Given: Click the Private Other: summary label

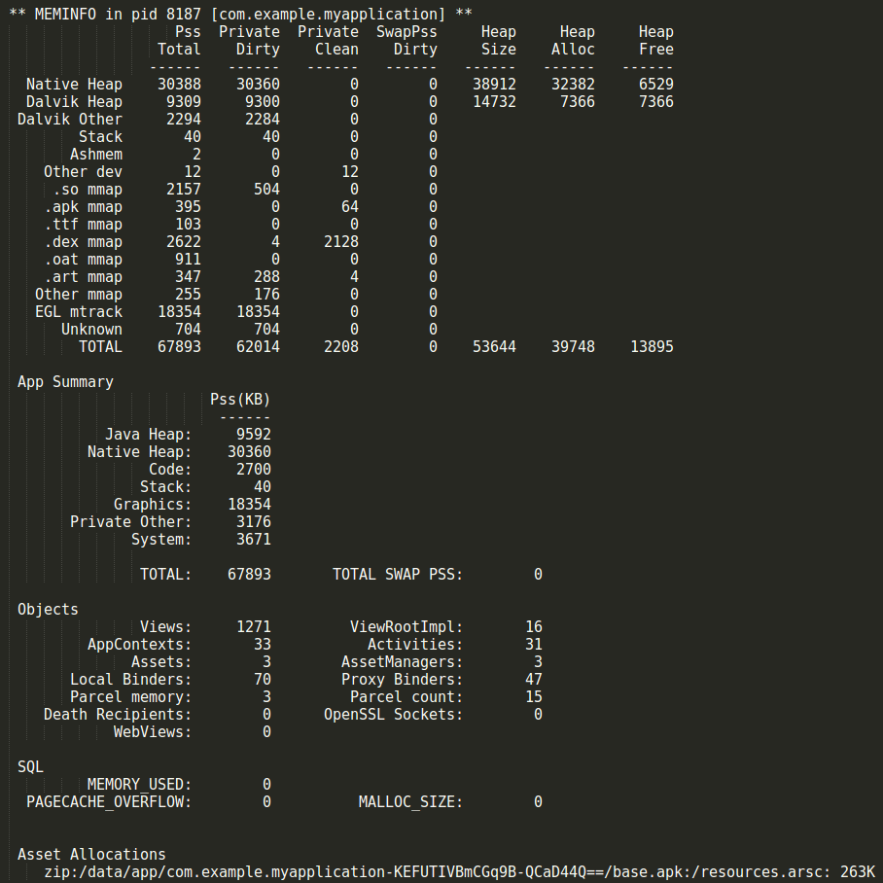Looking at the screenshot, I should tap(131, 522).
